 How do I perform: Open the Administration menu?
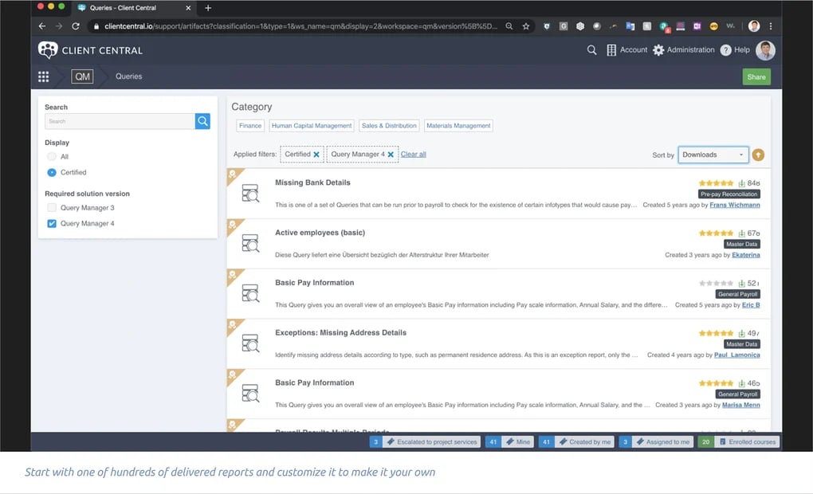[x=683, y=50]
